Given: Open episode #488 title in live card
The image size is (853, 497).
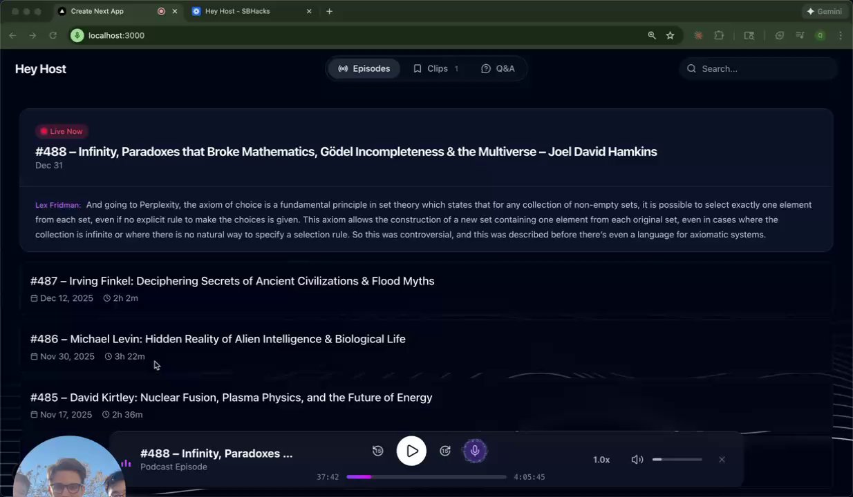Looking at the screenshot, I should (x=346, y=152).
